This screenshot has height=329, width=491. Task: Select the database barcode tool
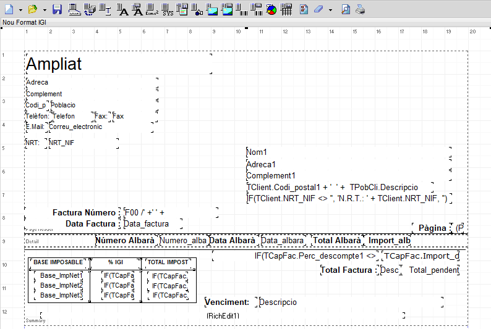(257, 9)
